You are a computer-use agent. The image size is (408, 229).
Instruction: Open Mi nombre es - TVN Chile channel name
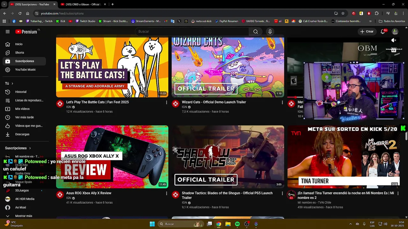(x=314, y=203)
